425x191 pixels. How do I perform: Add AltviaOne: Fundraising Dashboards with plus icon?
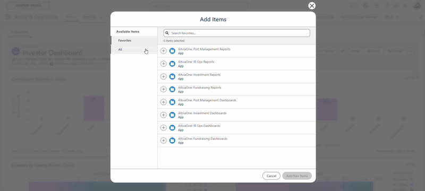pyautogui.click(x=164, y=141)
